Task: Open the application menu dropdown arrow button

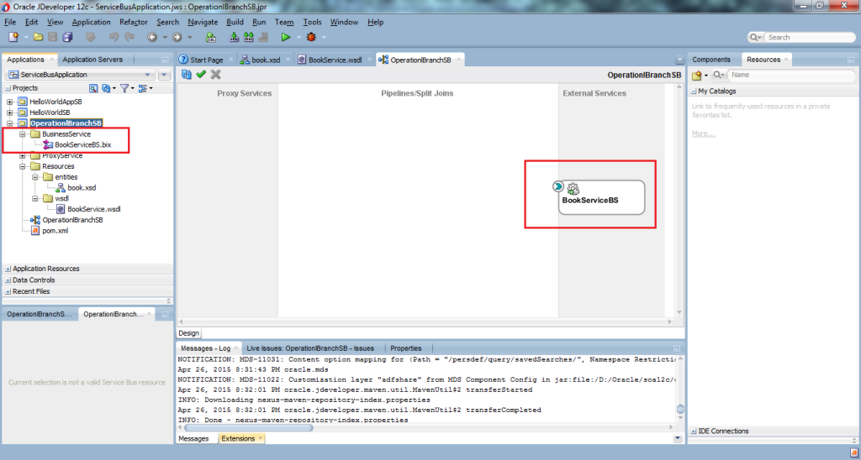Action: coord(164,75)
